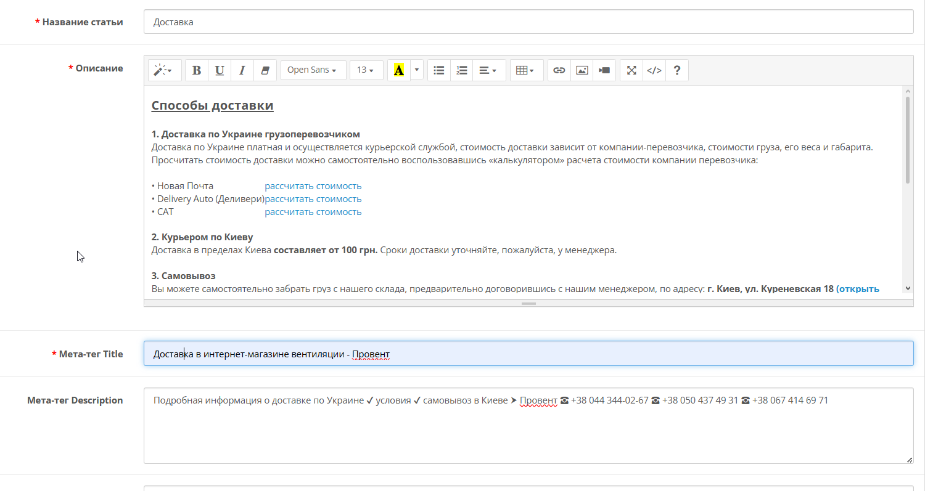Viewport: 925px width, 491px height.
Task: Click into the Мета-тег Title field
Action: (x=528, y=354)
